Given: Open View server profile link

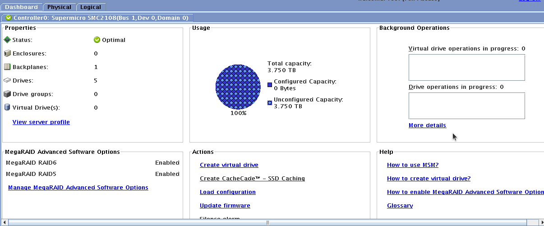Looking at the screenshot, I should [x=41, y=122].
